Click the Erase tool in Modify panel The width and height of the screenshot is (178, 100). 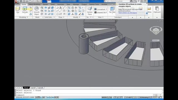80,14
